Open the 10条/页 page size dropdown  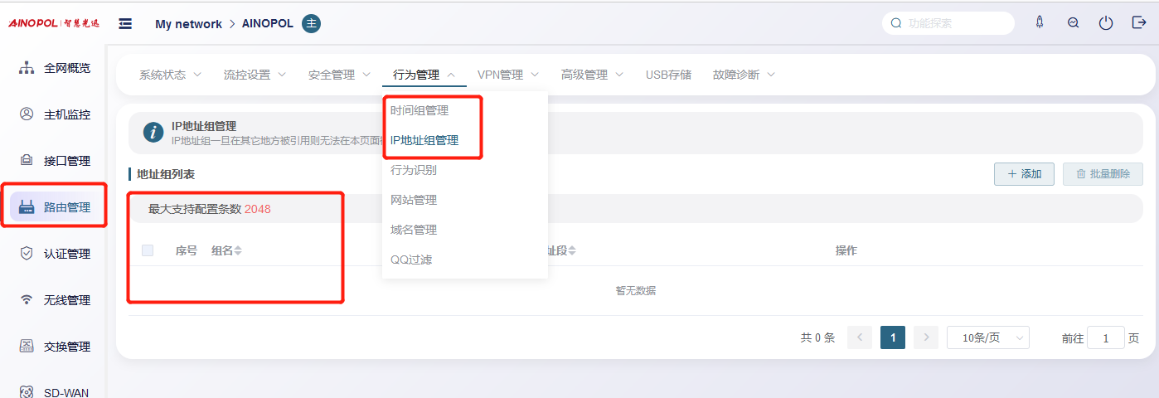(987, 337)
